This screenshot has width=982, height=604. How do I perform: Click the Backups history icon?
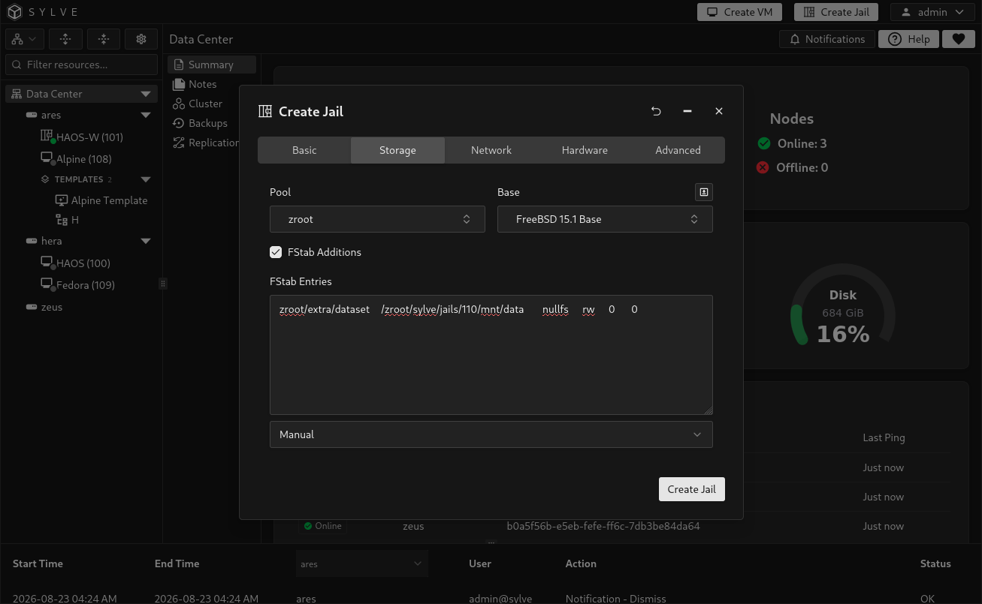[179, 123]
